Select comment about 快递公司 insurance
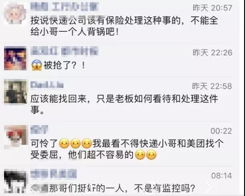Image resolution: width=245 pixels, height=196 pixels. click(124, 27)
